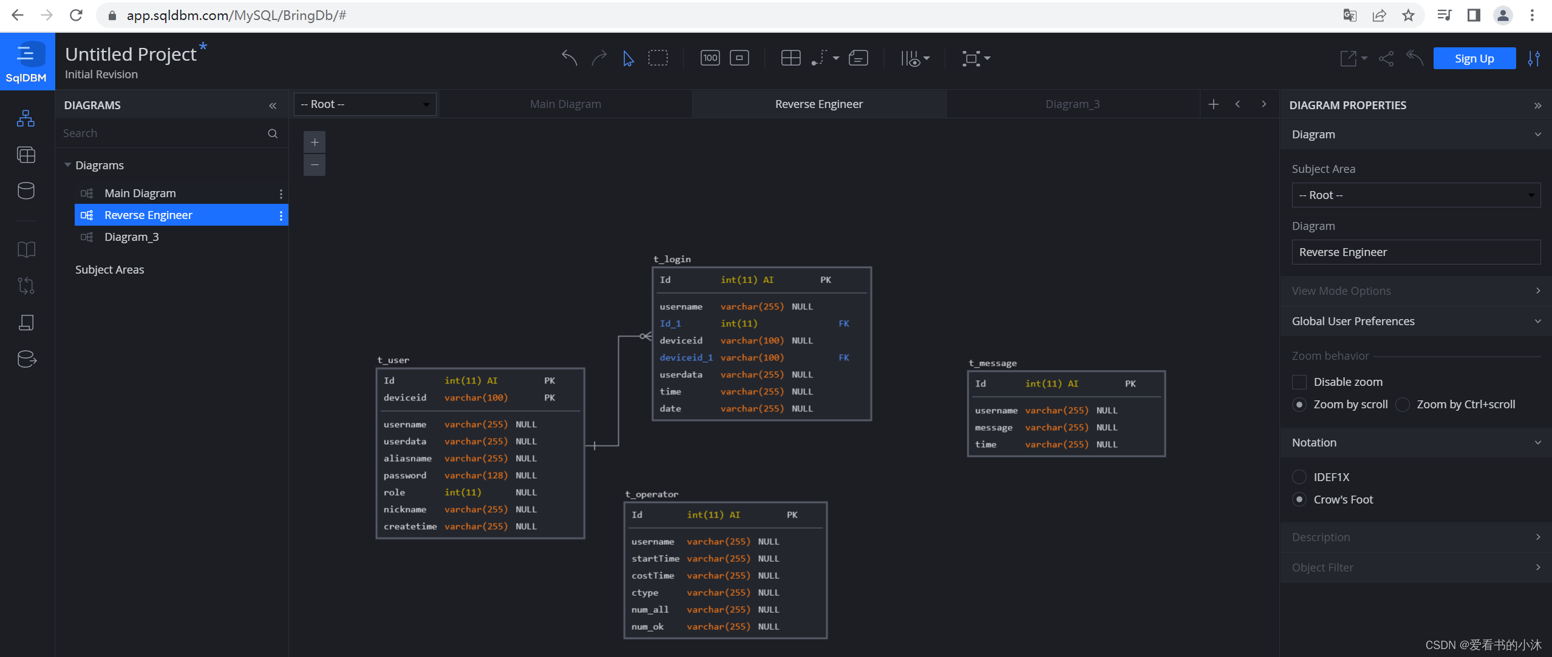Screen dimensions: 1552x657
Task: Open options menu for Reverse Engineer diagram
Action: coord(281,216)
